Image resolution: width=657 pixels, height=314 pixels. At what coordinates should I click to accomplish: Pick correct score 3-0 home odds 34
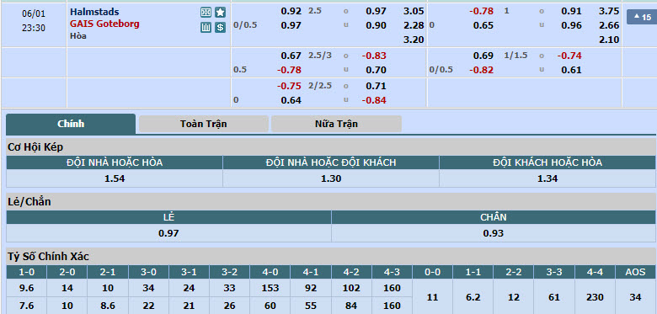(148, 288)
